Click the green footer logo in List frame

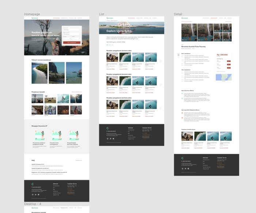click(107, 128)
